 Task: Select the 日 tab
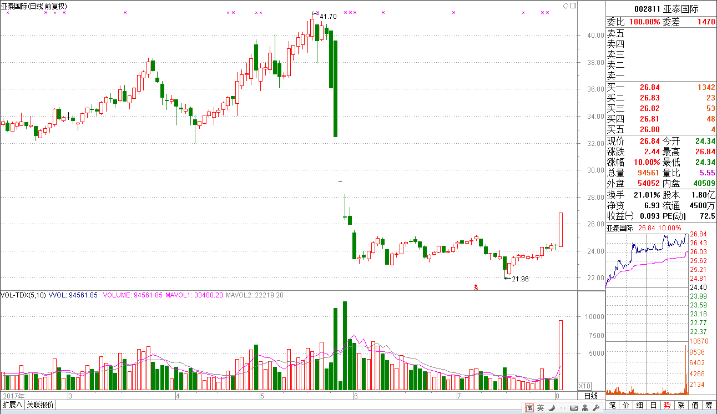coord(654,405)
